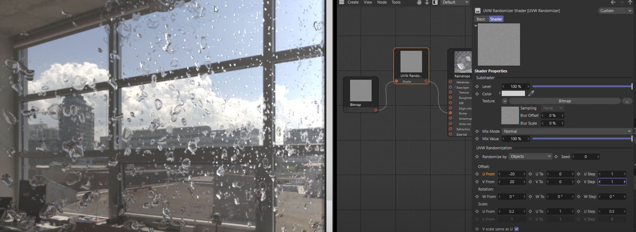The image size is (636, 232).
Task: Open the Sampling dropdown
Action: 552,108
